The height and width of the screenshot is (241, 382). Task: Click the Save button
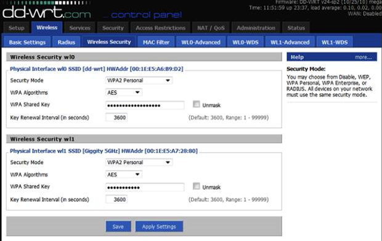click(118, 227)
